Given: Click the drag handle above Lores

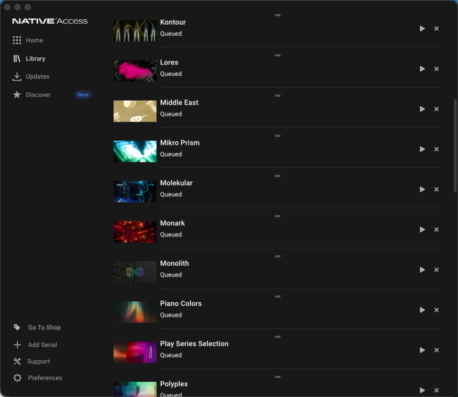Looking at the screenshot, I should pyautogui.click(x=278, y=55).
